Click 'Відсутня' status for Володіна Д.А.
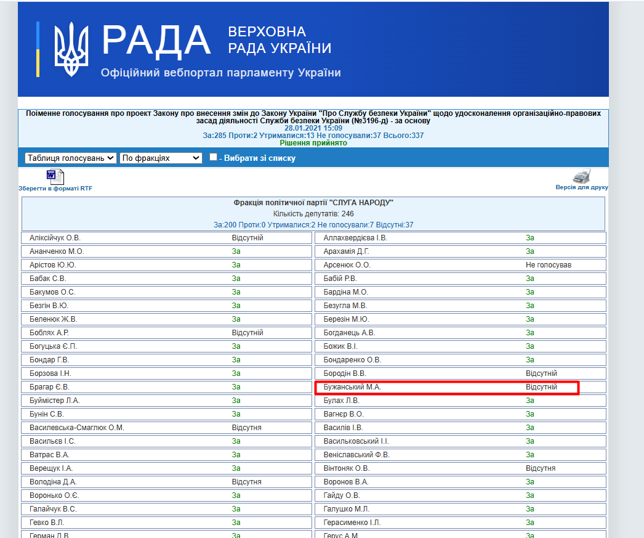The image size is (644, 538). tap(246, 482)
